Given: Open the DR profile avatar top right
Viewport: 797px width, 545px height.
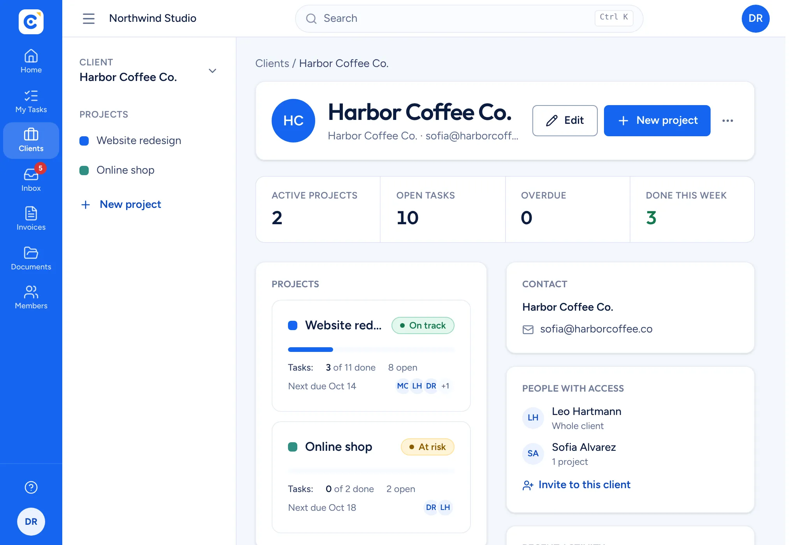Looking at the screenshot, I should pyautogui.click(x=755, y=18).
